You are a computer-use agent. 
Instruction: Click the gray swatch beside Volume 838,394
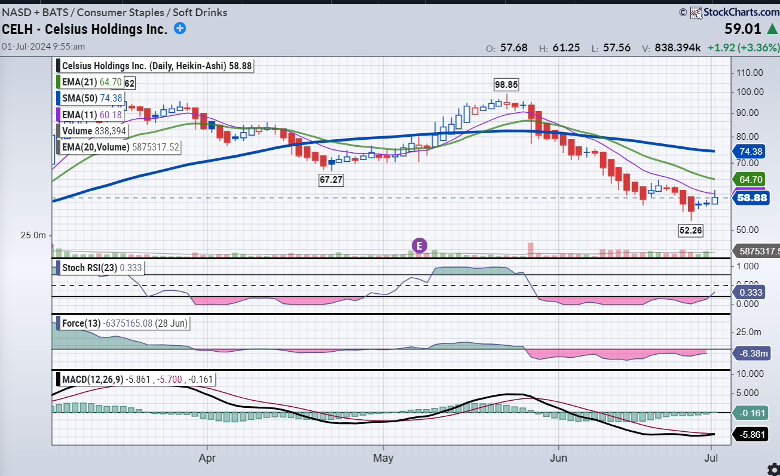[58, 131]
